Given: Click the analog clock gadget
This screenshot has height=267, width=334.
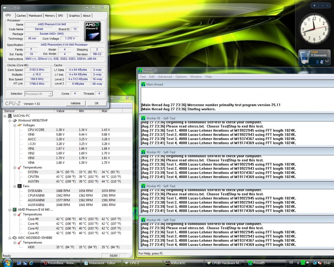Looking at the screenshot, I should 314,29.
